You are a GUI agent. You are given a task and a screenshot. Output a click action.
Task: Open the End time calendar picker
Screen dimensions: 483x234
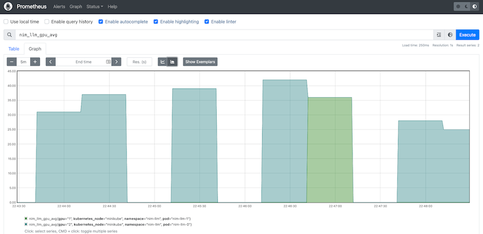[108, 62]
